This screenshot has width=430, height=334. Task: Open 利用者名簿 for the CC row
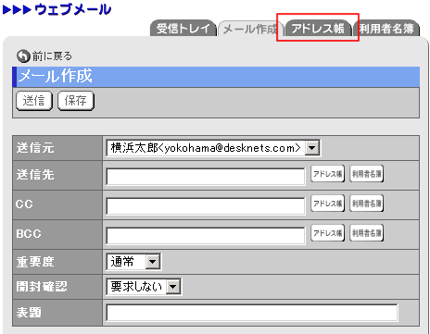[367, 204]
